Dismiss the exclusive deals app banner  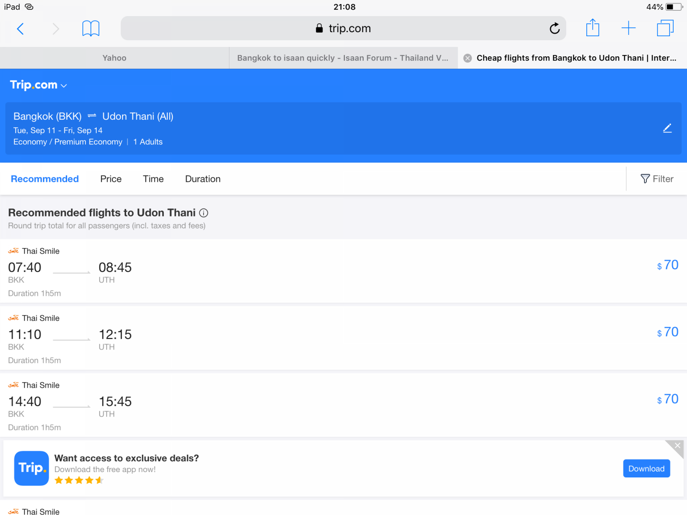677,446
